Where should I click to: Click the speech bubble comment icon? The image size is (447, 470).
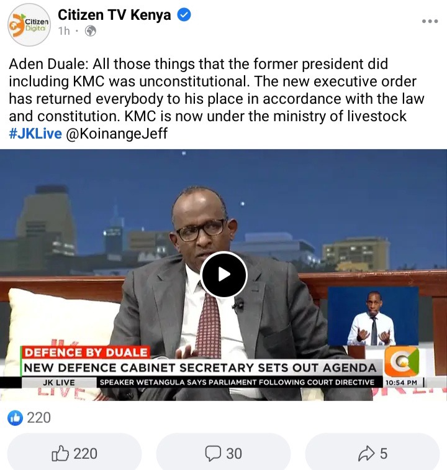(213, 453)
